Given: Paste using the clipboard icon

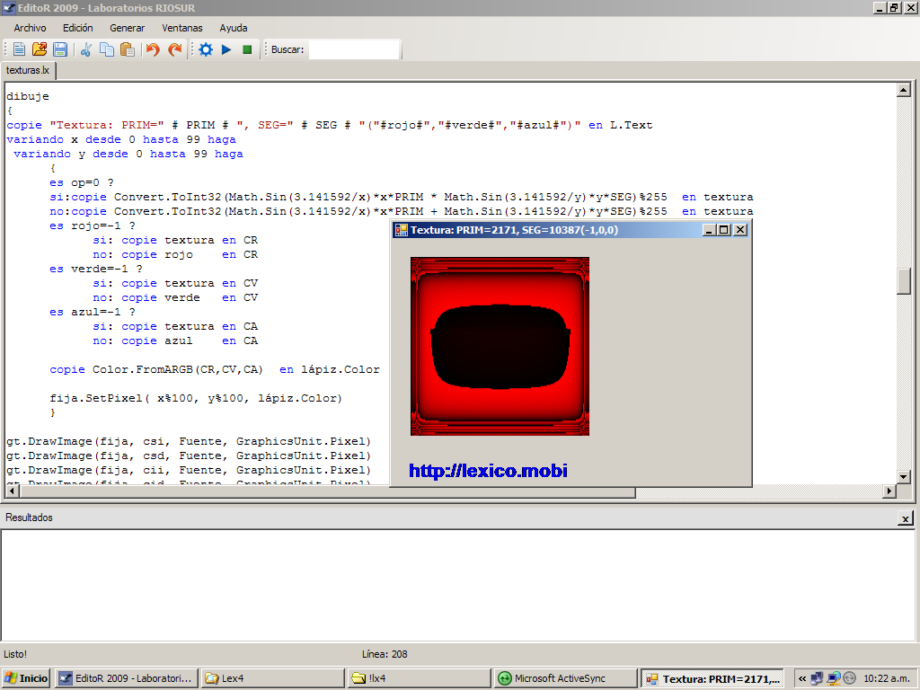Looking at the screenshot, I should point(127,49).
